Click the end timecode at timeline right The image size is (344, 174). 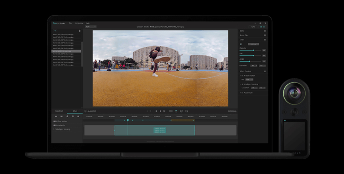(x=232, y=111)
